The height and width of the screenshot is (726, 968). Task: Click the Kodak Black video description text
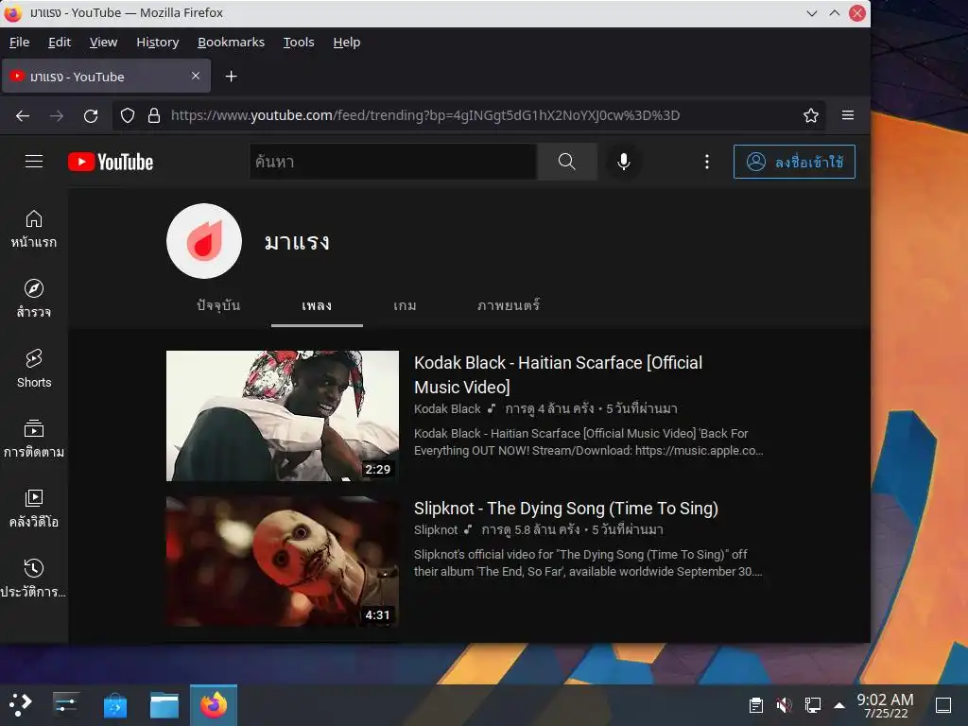point(588,442)
